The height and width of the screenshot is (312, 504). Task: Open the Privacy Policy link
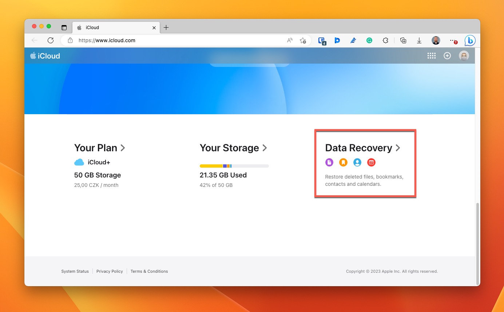tap(110, 271)
